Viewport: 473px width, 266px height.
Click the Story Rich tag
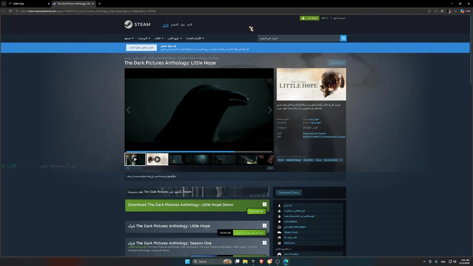click(x=308, y=160)
